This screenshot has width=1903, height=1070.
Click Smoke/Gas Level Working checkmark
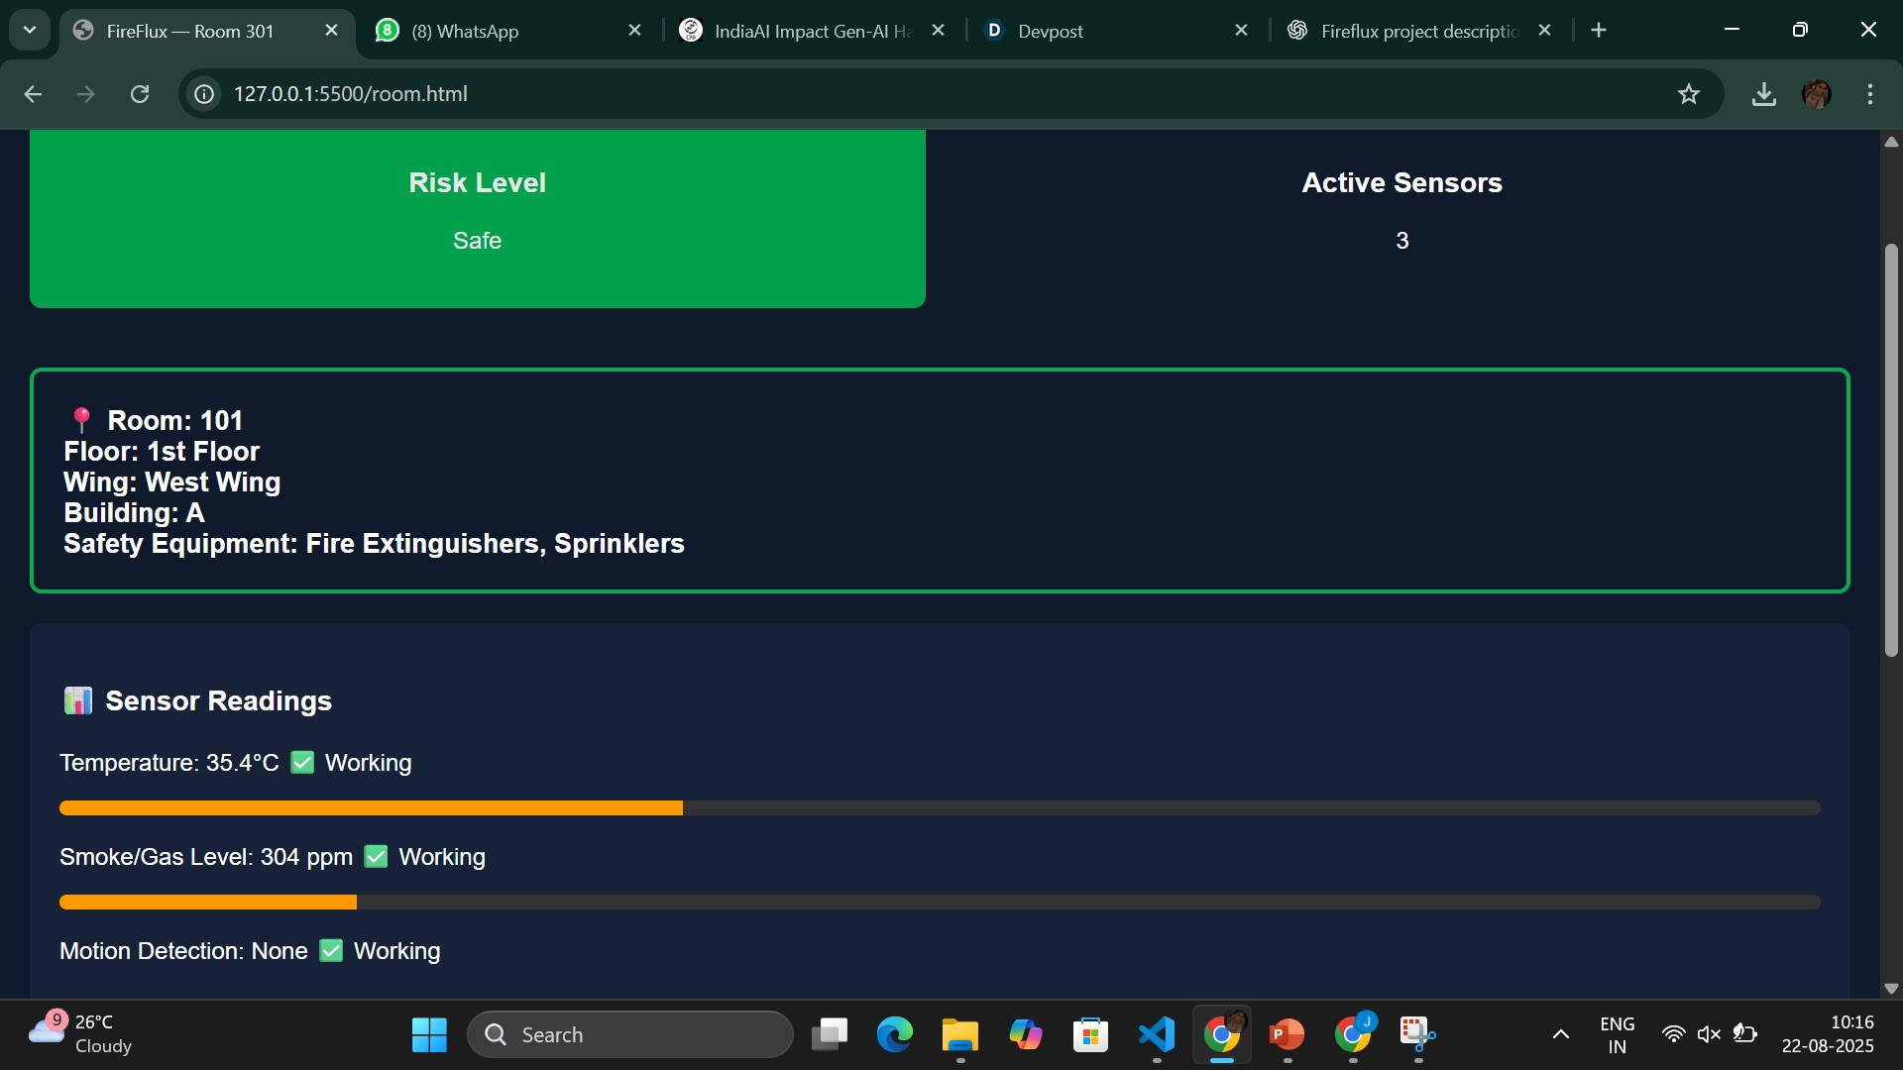[x=376, y=857]
